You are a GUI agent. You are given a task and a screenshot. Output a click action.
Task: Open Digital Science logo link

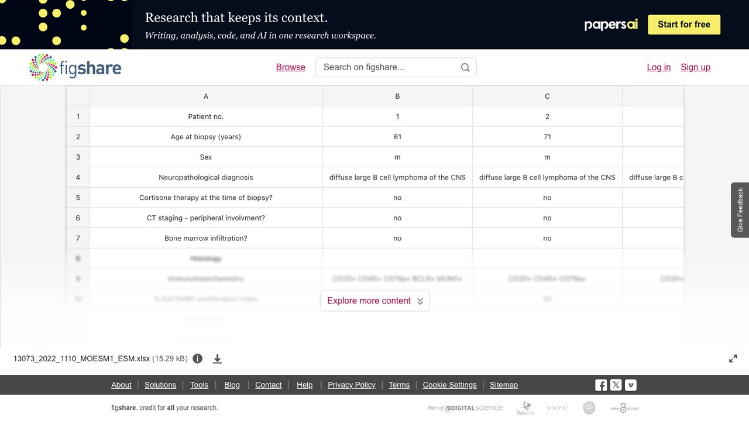tap(465, 408)
